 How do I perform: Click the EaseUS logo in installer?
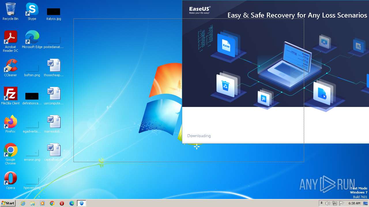click(200, 10)
